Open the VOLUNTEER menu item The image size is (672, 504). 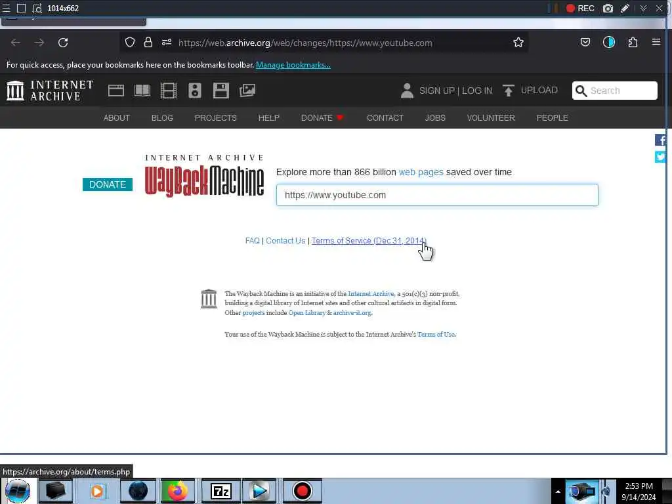pos(491,118)
